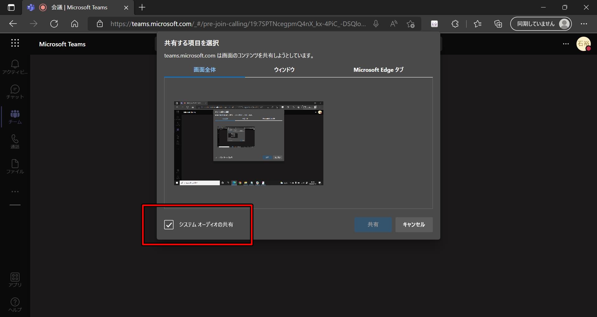Start voice search with the microphone icon
The width and height of the screenshot is (597, 317).
[x=376, y=24]
